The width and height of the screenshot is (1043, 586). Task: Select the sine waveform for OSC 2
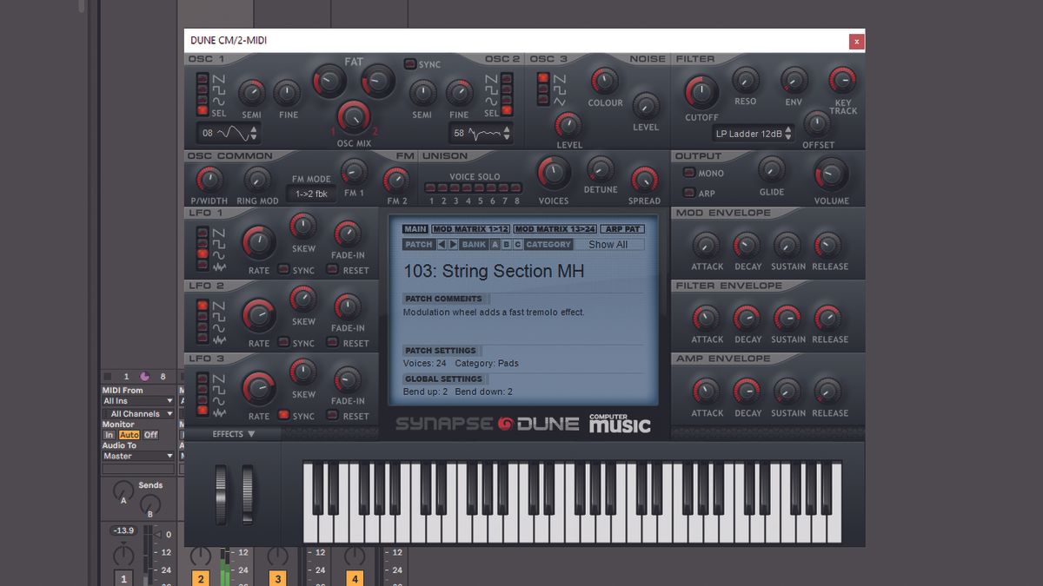point(507,99)
